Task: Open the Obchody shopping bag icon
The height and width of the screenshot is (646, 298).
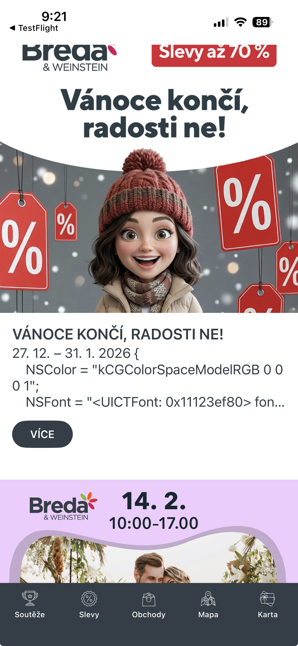Action: 149,599
